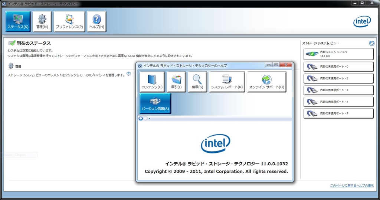
Task: Open the ステータス(S) status tab
Action: tap(18, 21)
